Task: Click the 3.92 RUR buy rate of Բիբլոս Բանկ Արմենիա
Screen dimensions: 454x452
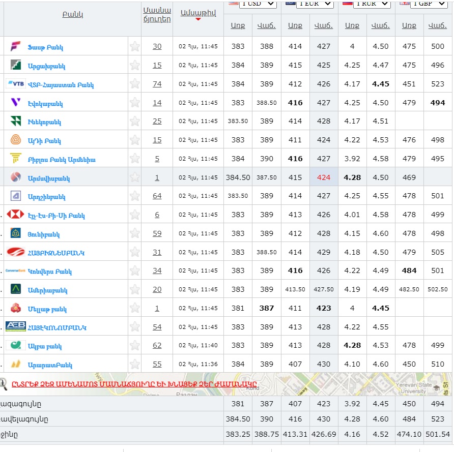Action: pos(352,159)
